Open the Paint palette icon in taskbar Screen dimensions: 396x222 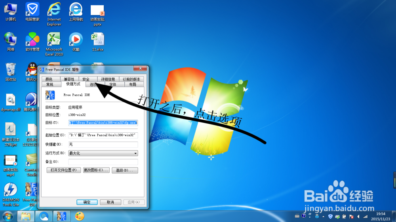[80, 216]
